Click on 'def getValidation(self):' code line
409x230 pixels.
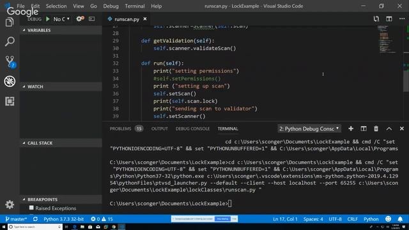pos(178,41)
